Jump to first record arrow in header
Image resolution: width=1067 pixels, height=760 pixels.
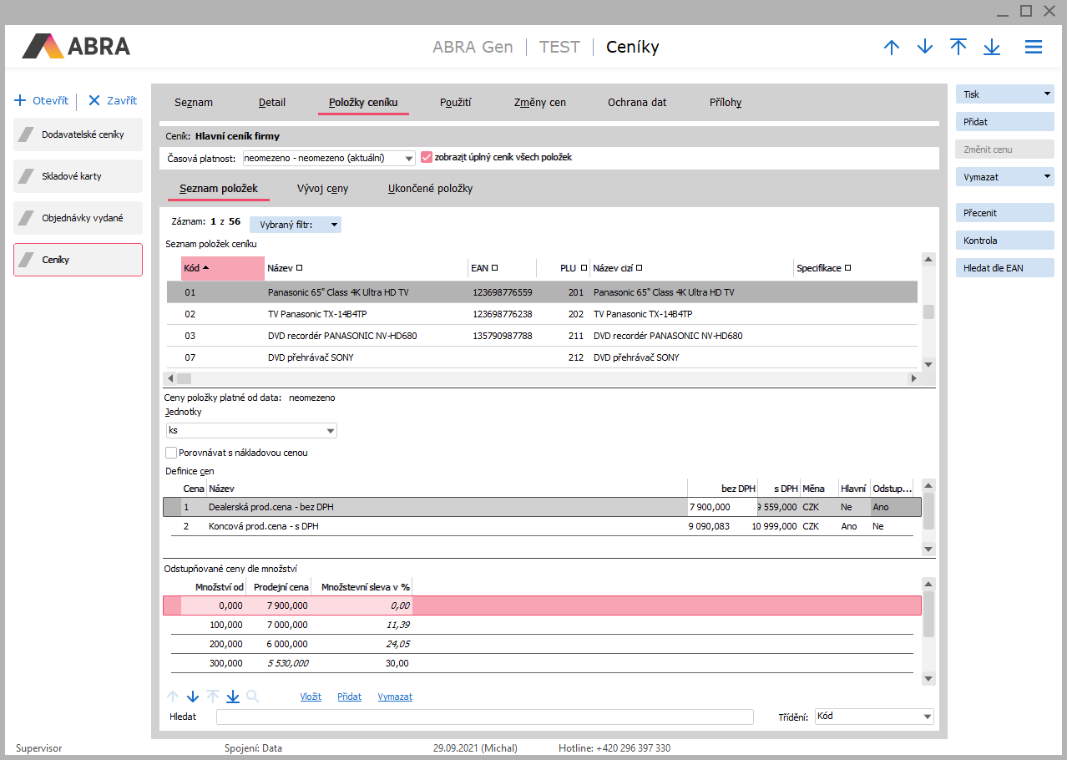[x=958, y=48]
